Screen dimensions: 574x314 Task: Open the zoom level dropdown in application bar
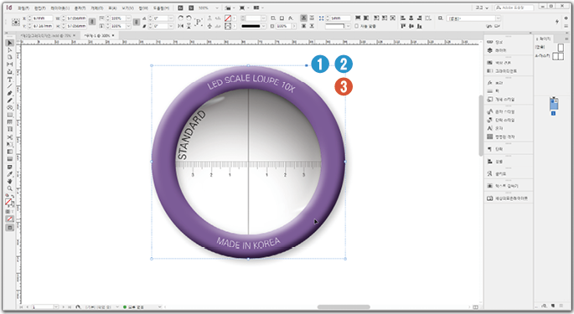click(x=217, y=8)
